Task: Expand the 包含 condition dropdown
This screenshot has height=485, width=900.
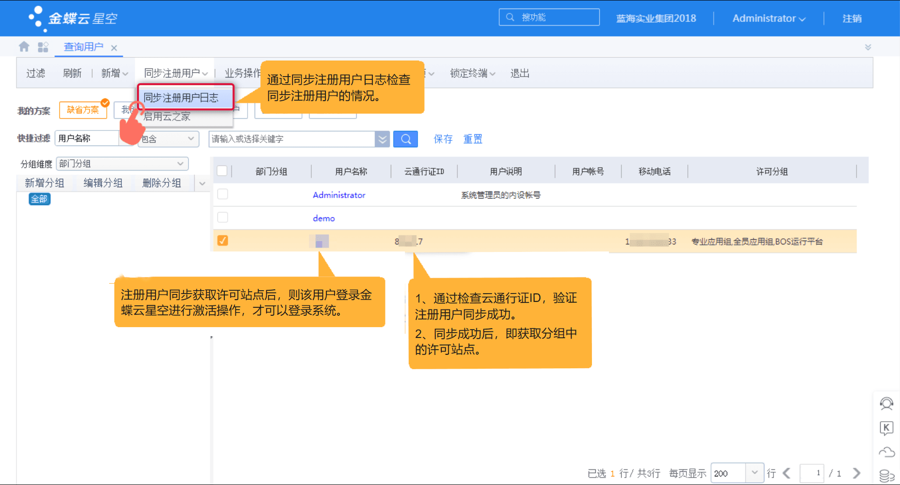Action: click(190, 139)
